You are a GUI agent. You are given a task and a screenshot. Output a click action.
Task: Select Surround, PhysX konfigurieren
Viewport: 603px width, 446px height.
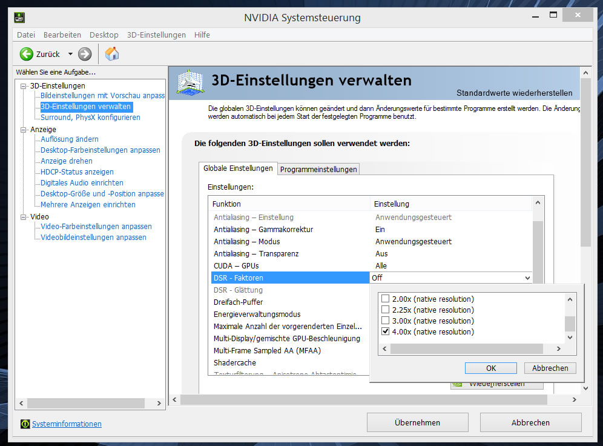click(x=90, y=118)
